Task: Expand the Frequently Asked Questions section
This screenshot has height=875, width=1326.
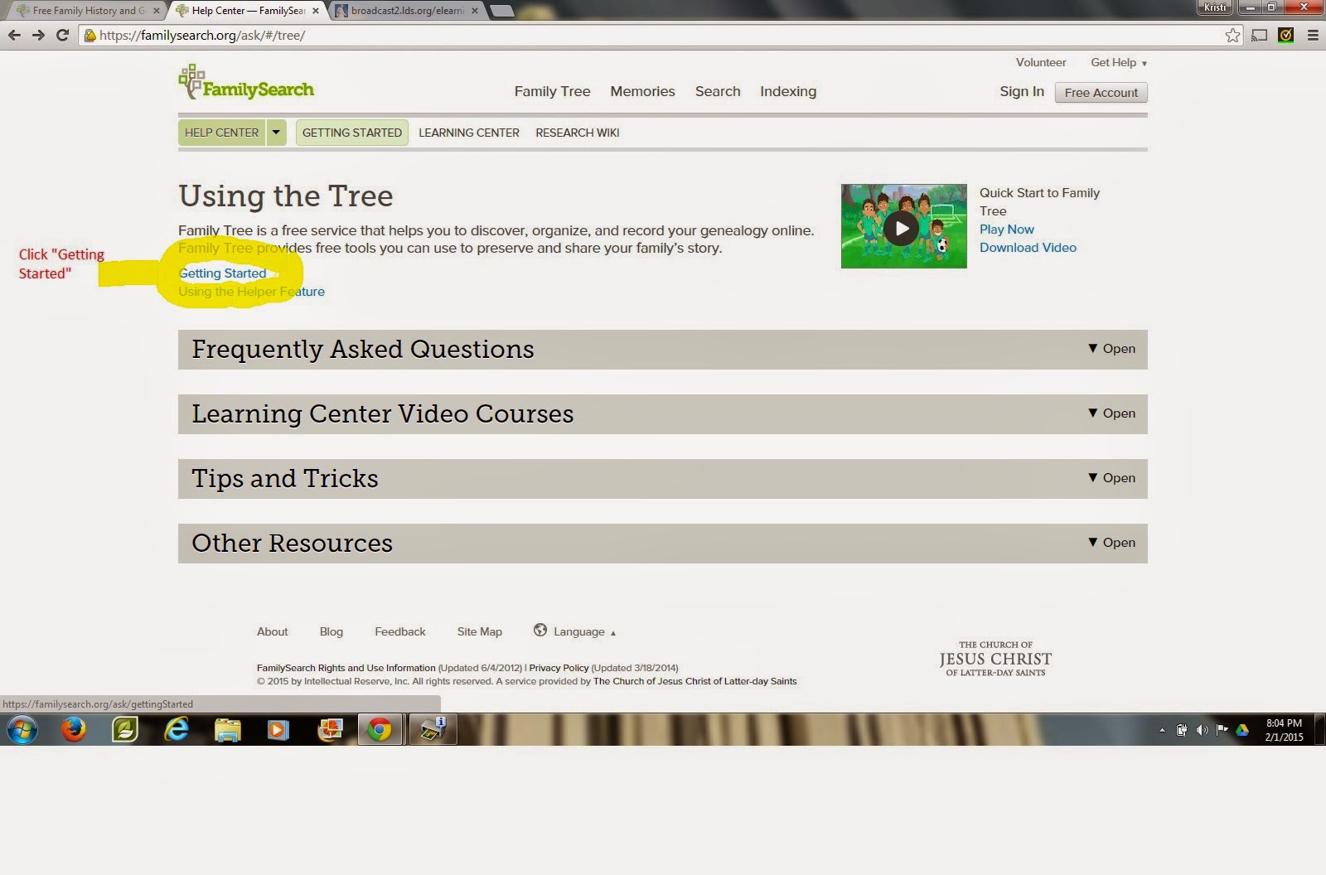Action: coord(663,350)
